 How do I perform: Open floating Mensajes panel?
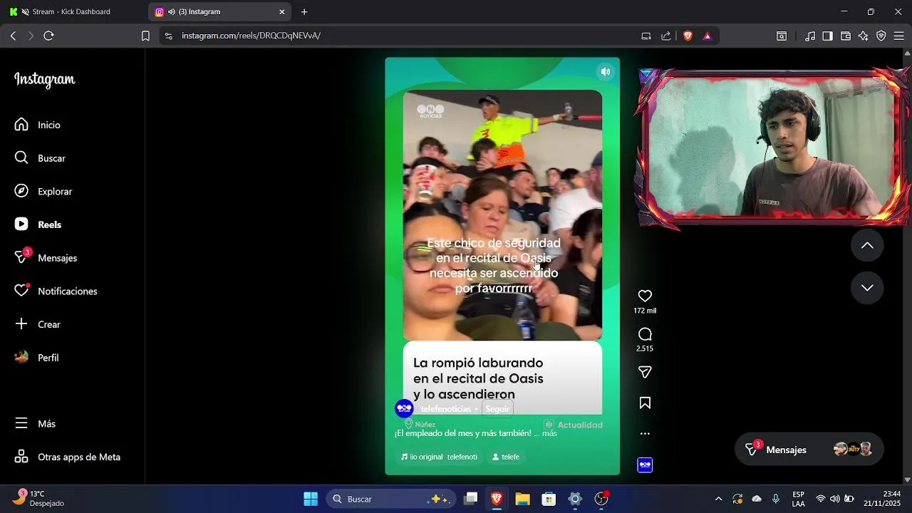(809, 450)
